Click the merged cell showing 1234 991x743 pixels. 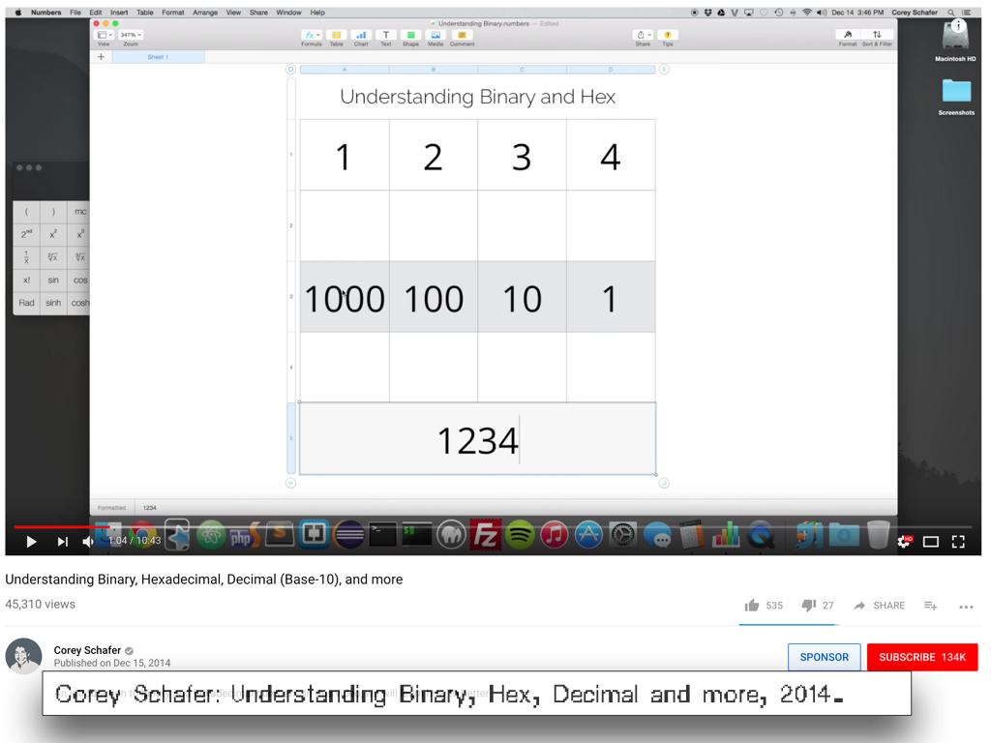click(x=478, y=438)
